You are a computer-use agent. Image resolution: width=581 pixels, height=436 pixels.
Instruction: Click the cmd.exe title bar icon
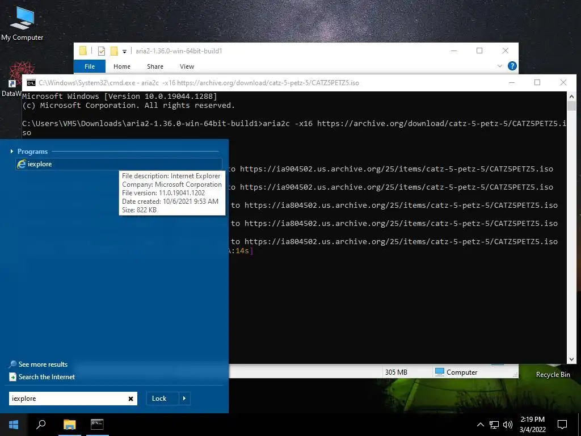pos(31,83)
